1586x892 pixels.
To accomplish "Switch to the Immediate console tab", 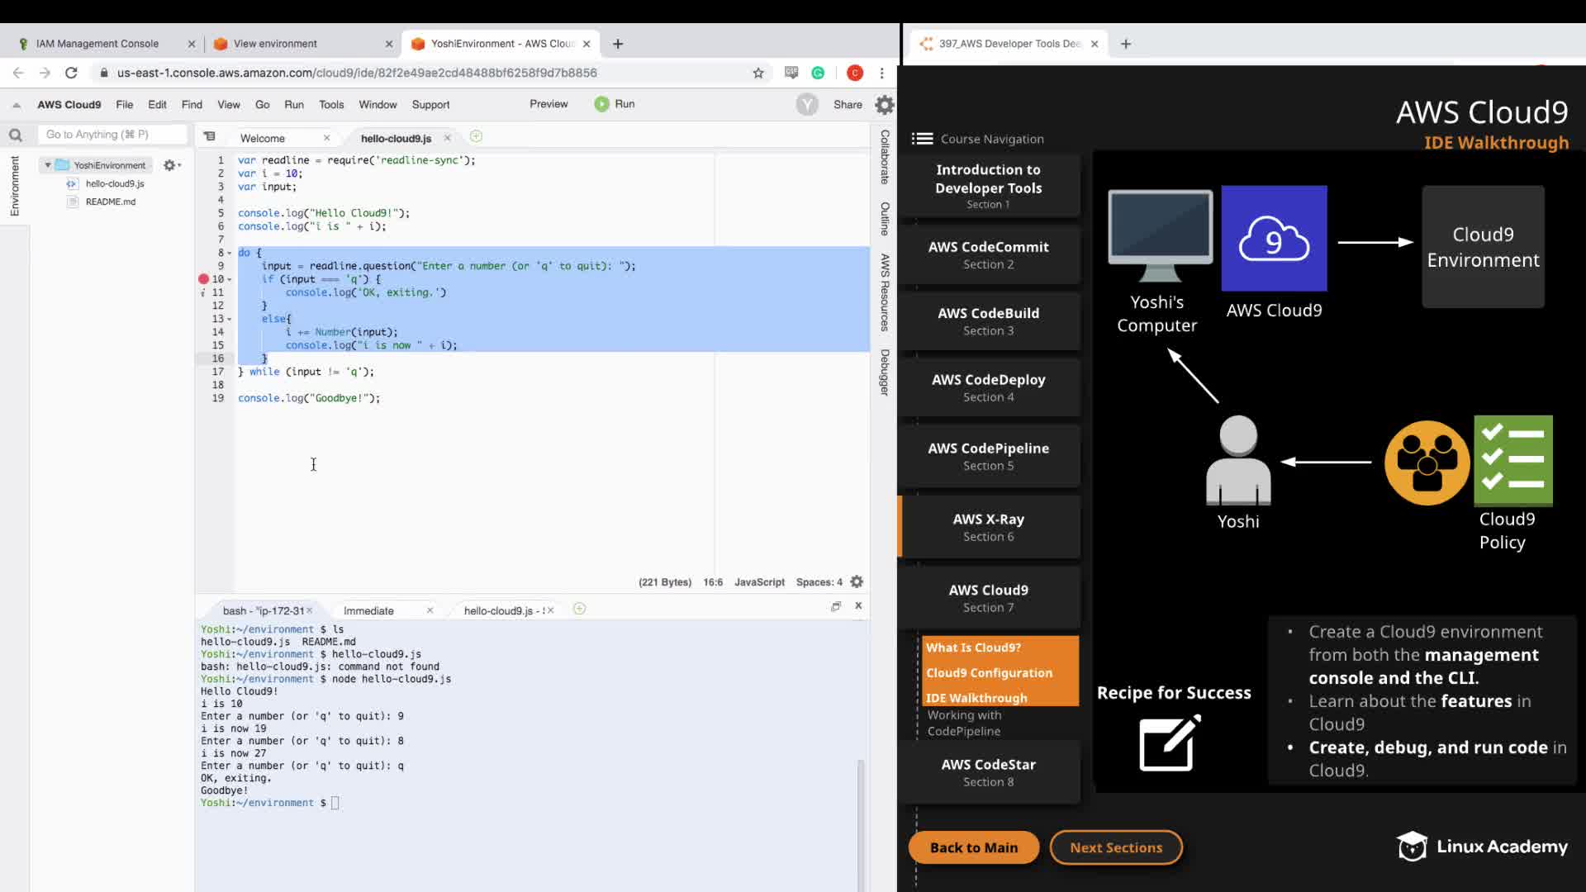I will click(368, 611).
